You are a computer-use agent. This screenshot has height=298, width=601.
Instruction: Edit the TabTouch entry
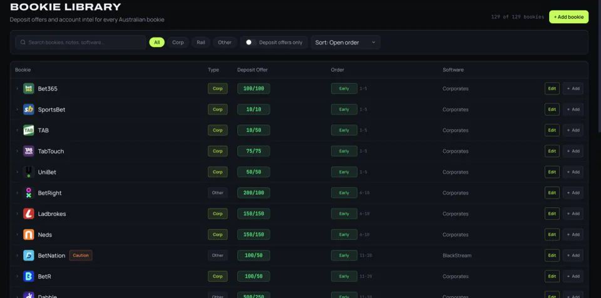pyautogui.click(x=552, y=151)
